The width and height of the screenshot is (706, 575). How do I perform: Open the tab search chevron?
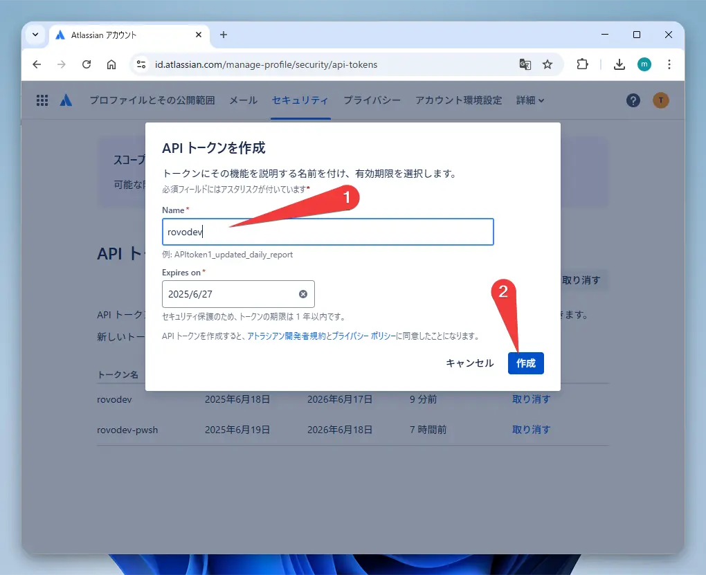(35, 35)
